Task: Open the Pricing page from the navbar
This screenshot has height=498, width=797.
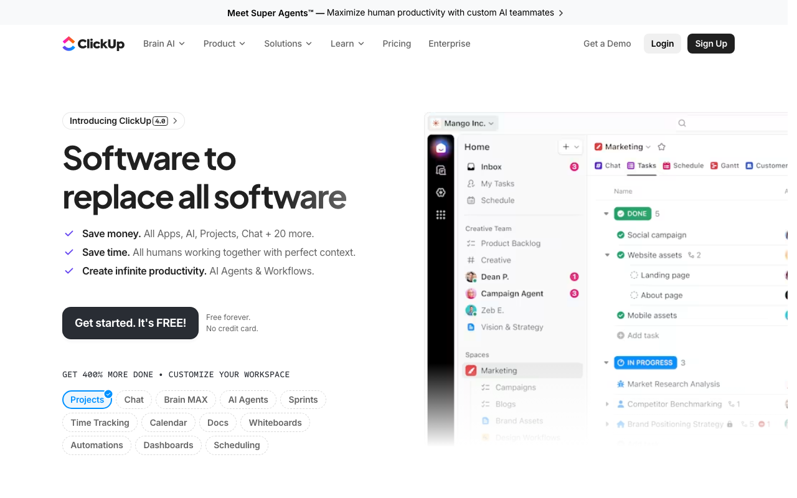Action: point(397,44)
